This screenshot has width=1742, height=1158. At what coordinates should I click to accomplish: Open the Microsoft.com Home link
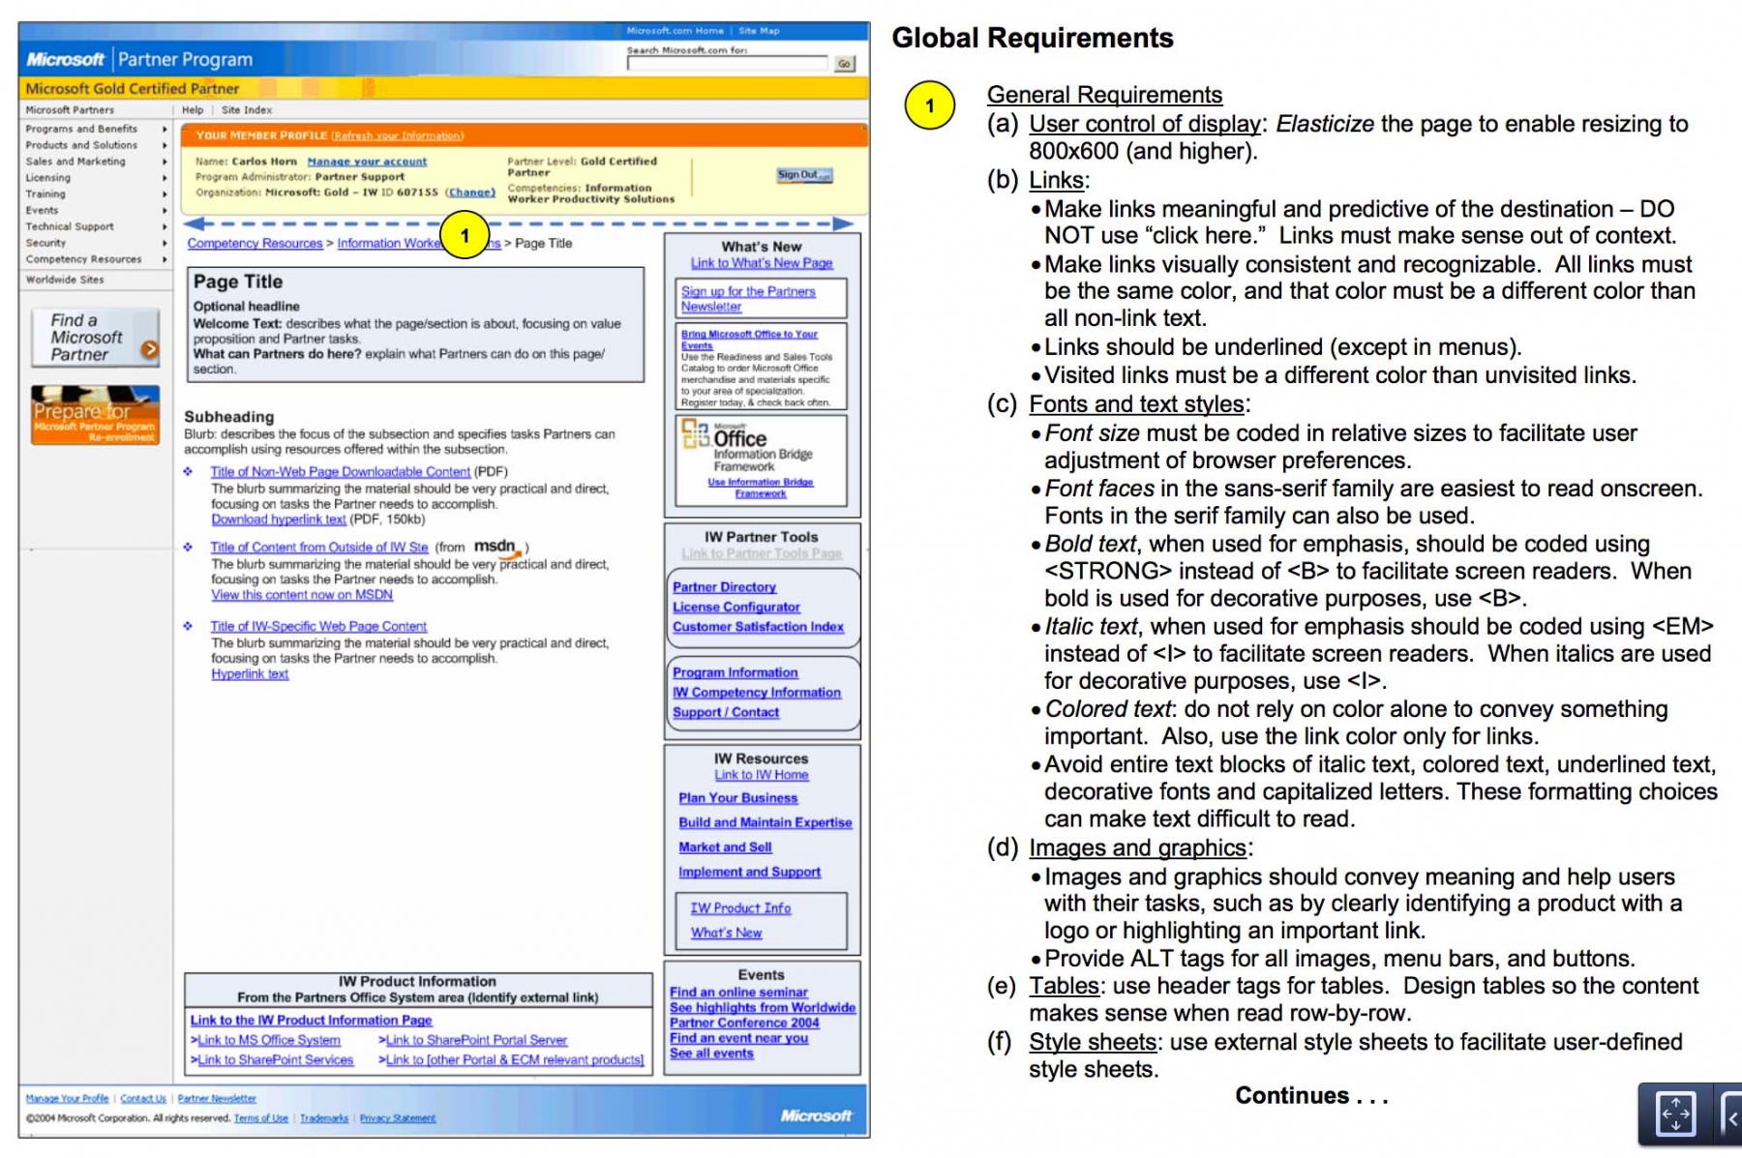tap(675, 31)
